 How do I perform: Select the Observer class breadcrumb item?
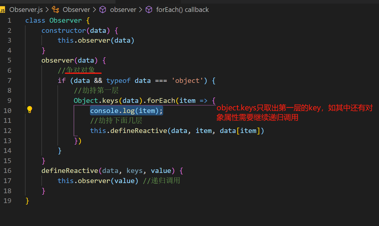76,10
